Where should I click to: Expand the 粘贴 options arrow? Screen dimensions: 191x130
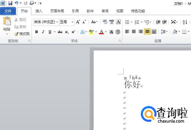point(7,34)
